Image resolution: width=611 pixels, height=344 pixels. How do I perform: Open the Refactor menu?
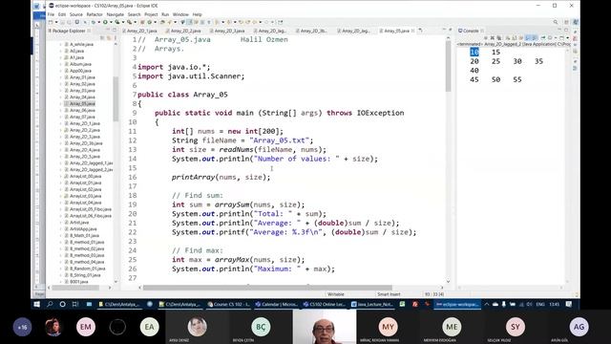click(x=95, y=14)
